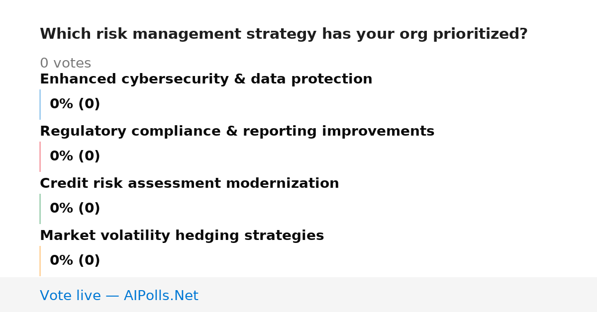Choose Credit risk assessment modernization option
The width and height of the screenshot is (597, 312).
tap(189, 183)
